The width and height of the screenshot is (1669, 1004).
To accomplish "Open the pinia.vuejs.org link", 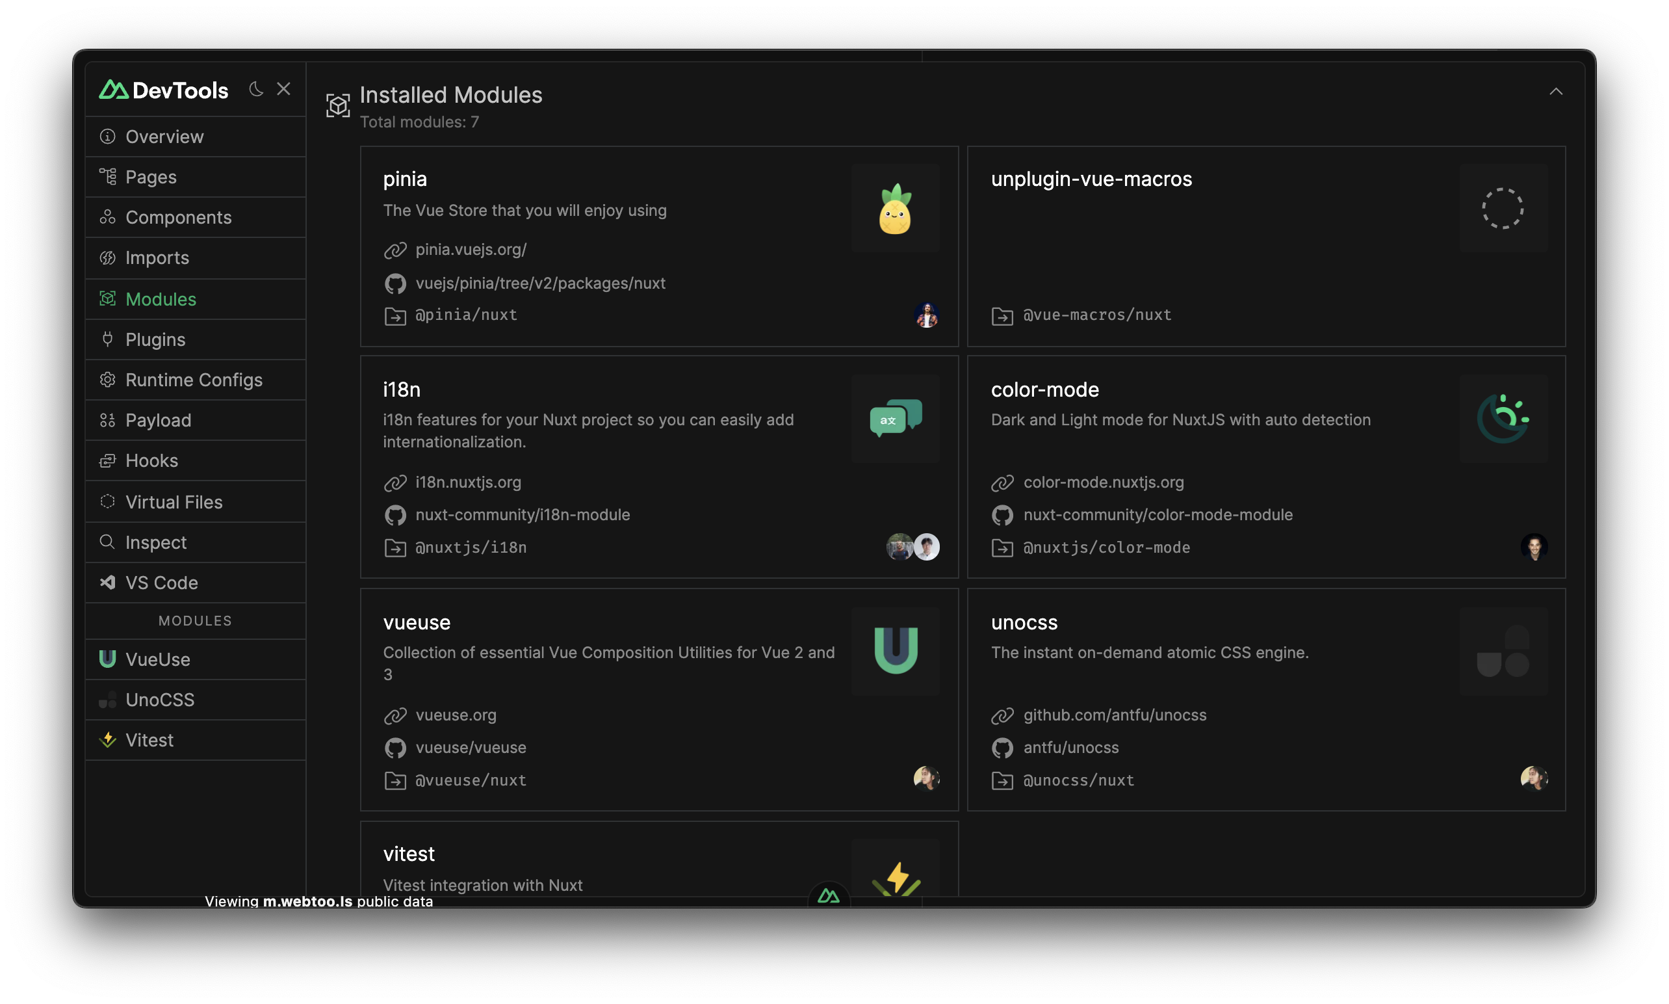I will [471, 250].
